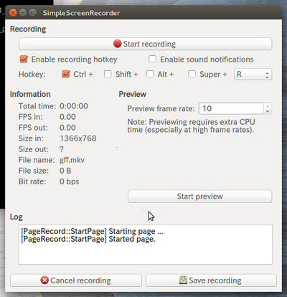The width and height of the screenshot is (287, 297).
Task: Decrease preview frame rate with down arrow
Action: (x=268, y=111)
